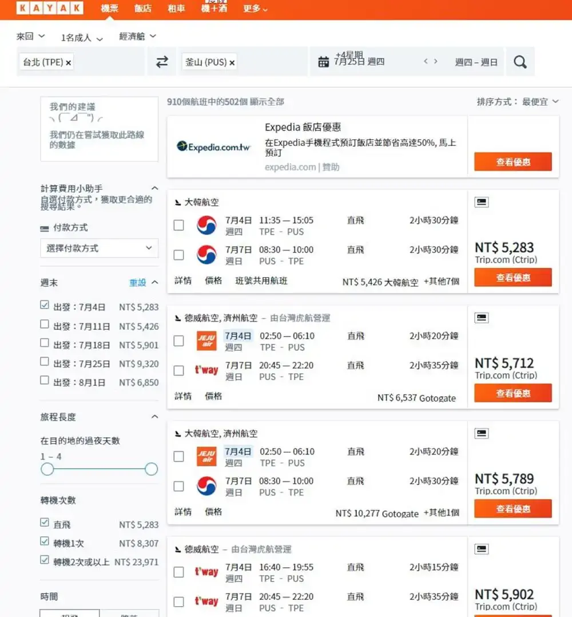This screenshot has width=572, height=617.
Task: Click NT$ 6,537 Gotogate offer
Action: point(417,398)
